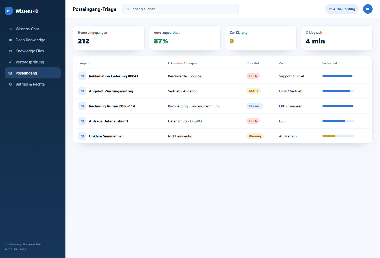Click the Erkanntes Anliegen column header

pos(182,63)
